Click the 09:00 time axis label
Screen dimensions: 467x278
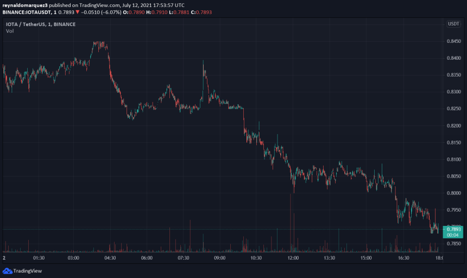tap(219, 258)
